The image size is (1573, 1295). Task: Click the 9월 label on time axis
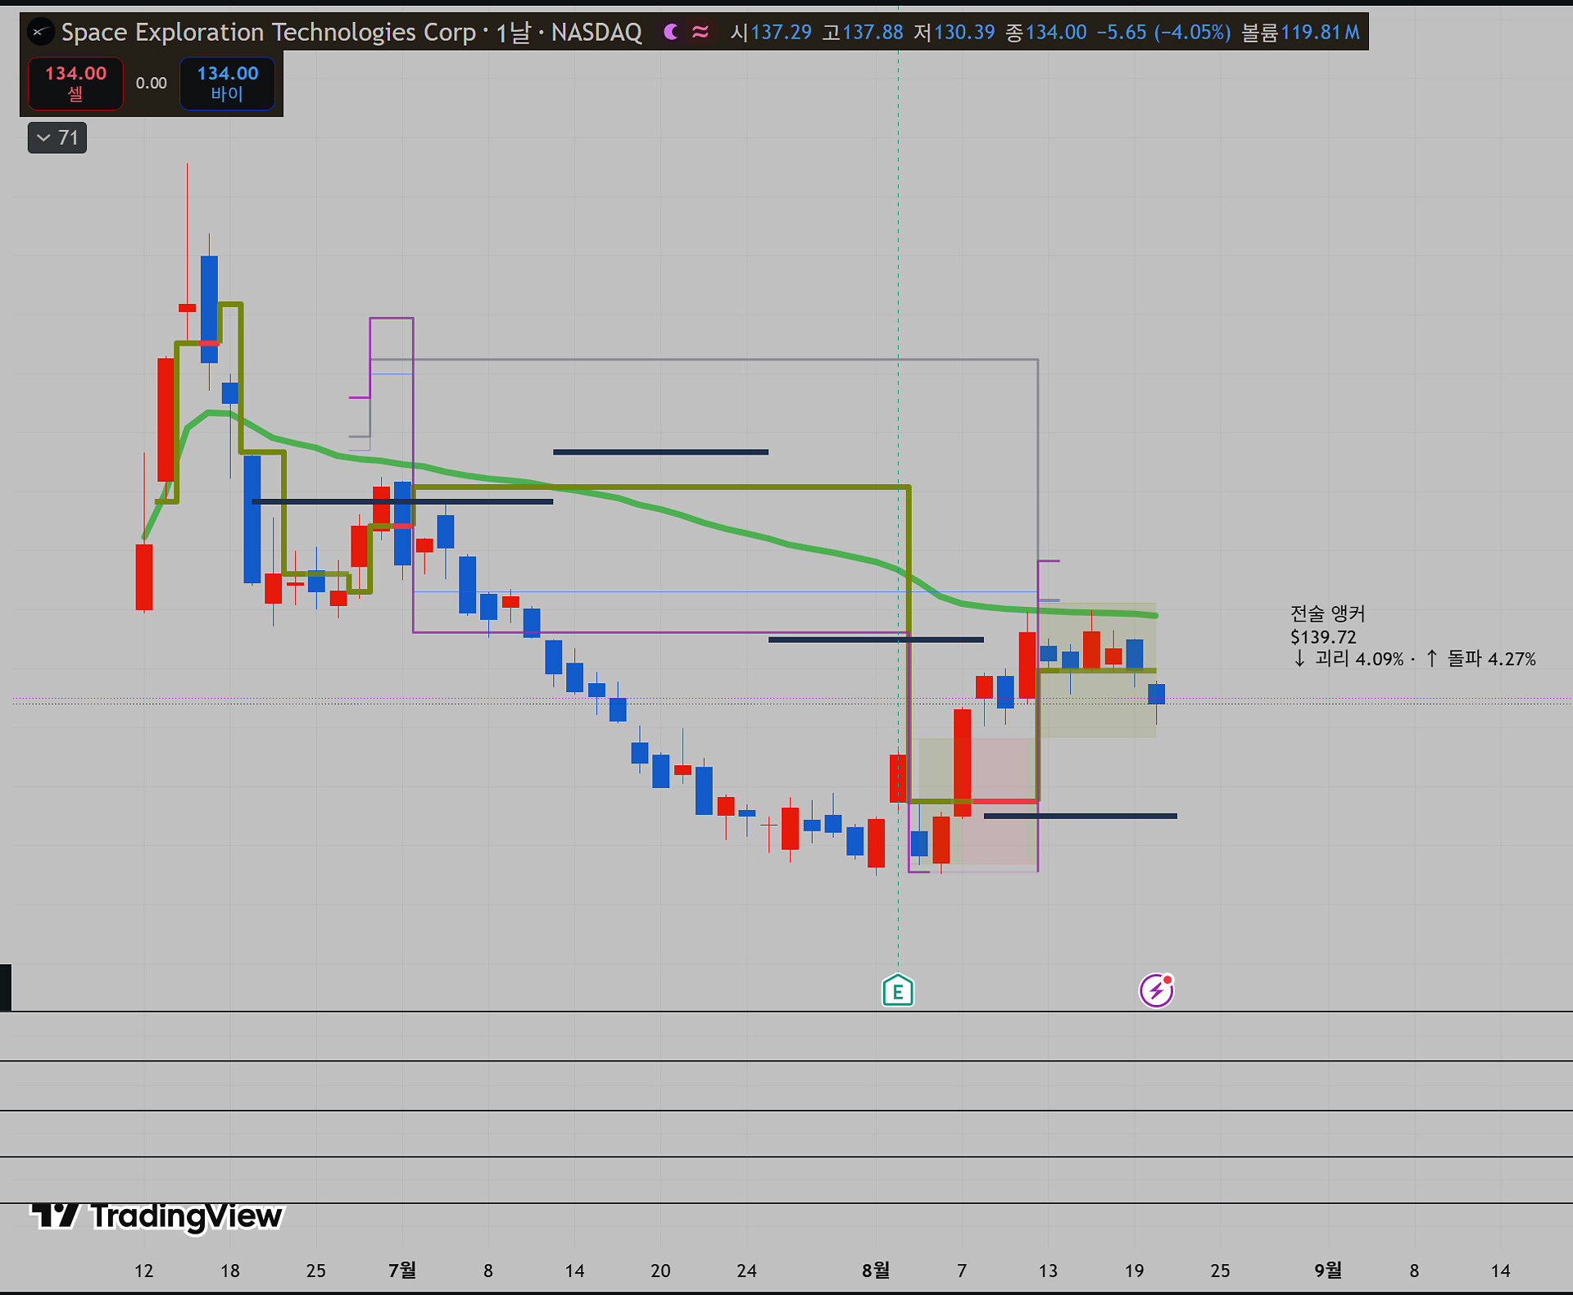(x=1328, y=1270)
